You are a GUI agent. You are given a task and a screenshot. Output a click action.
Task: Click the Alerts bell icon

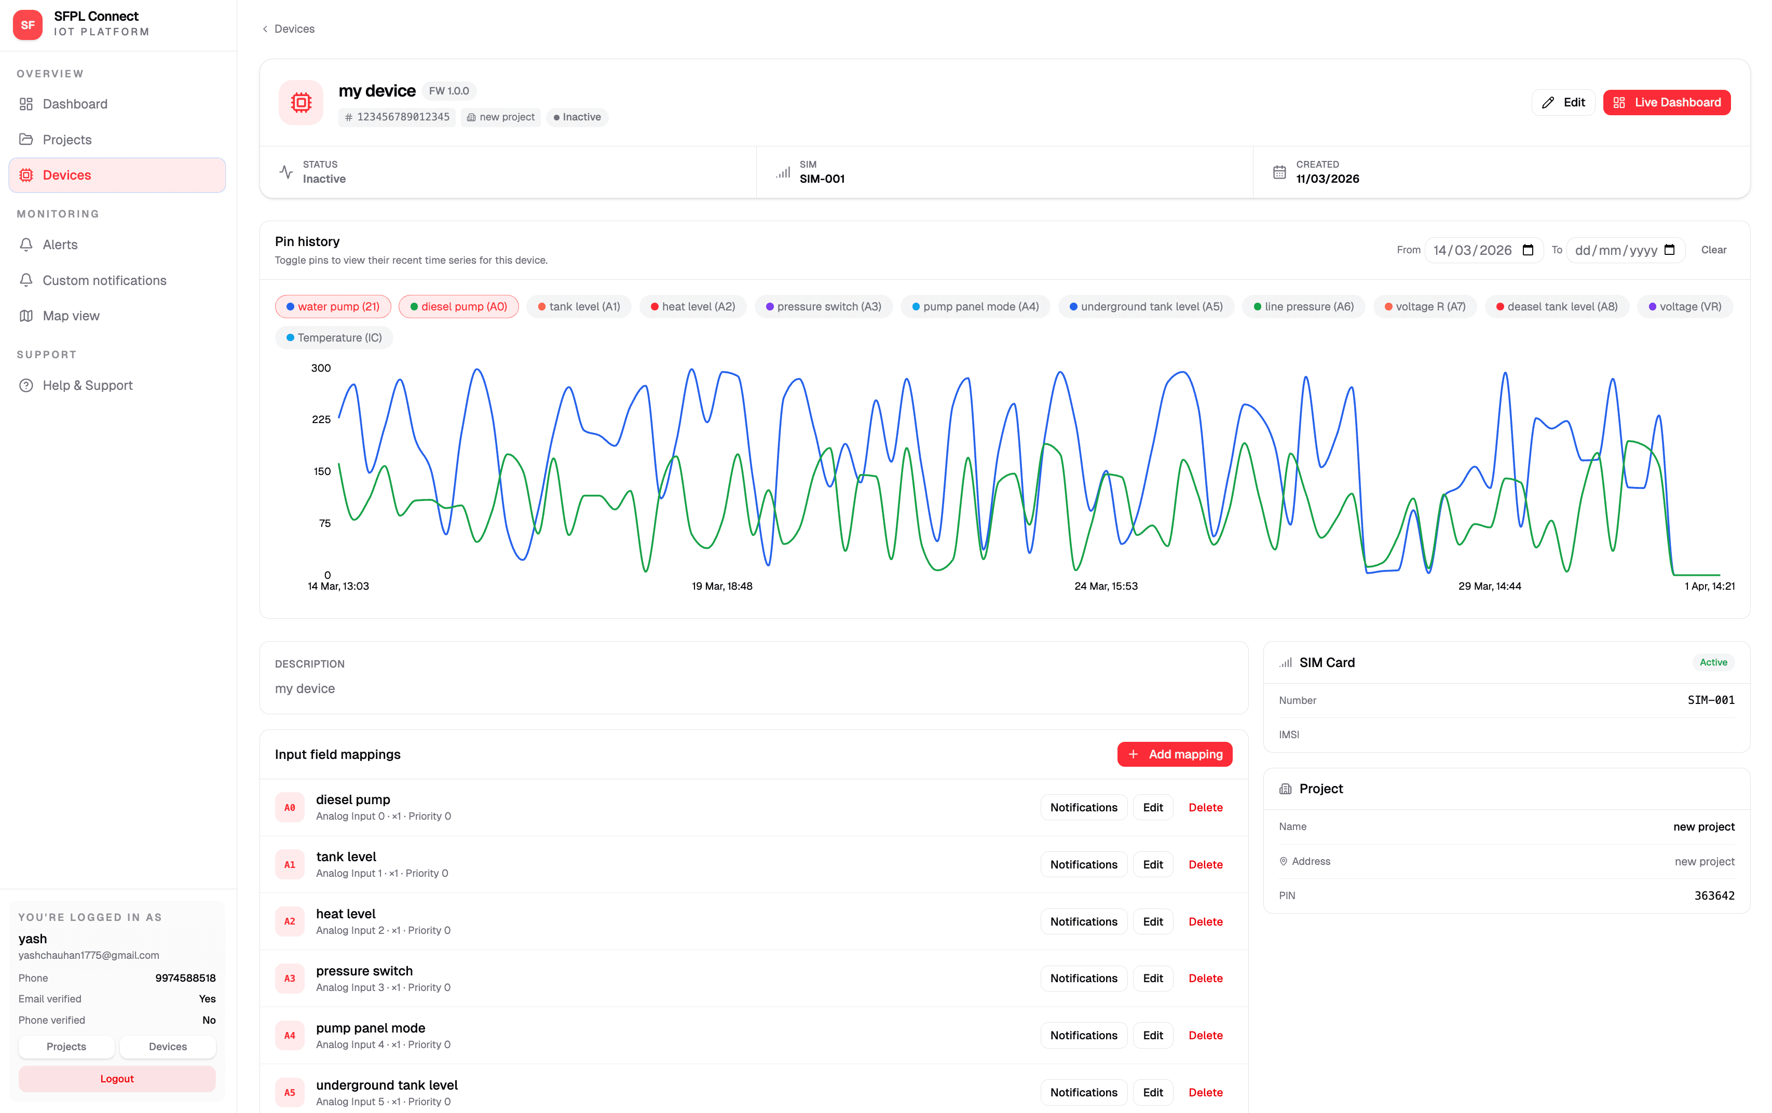[26, 245]
